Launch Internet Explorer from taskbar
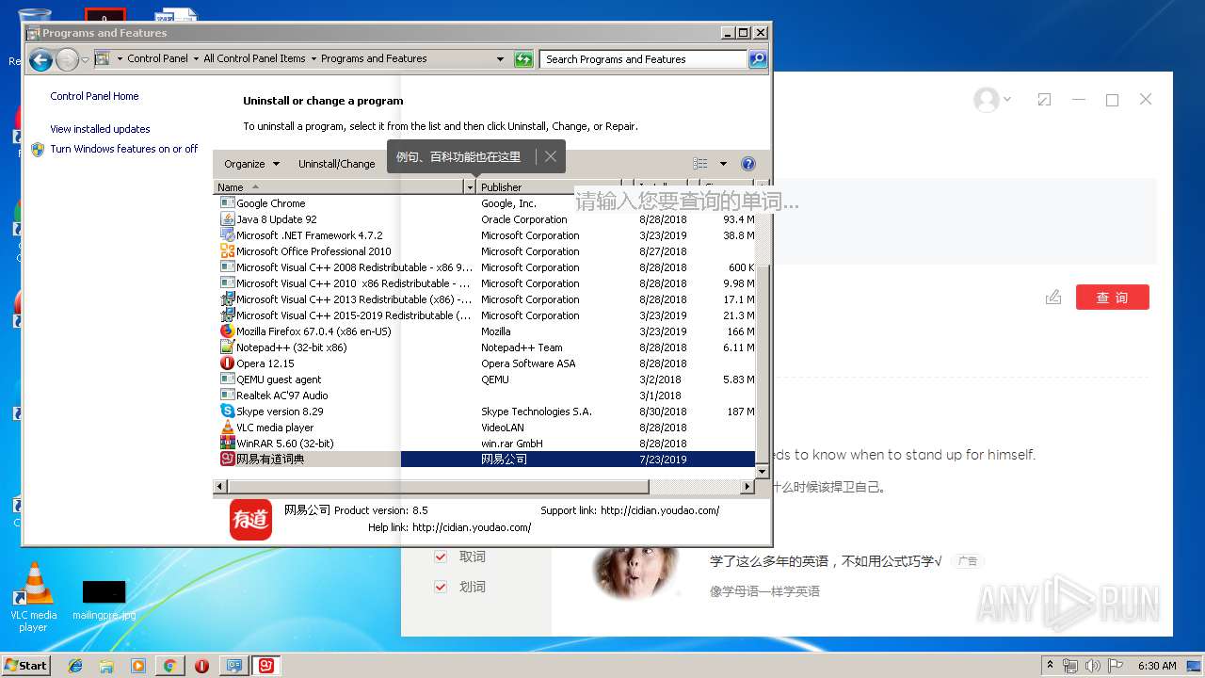 point(75,666)
